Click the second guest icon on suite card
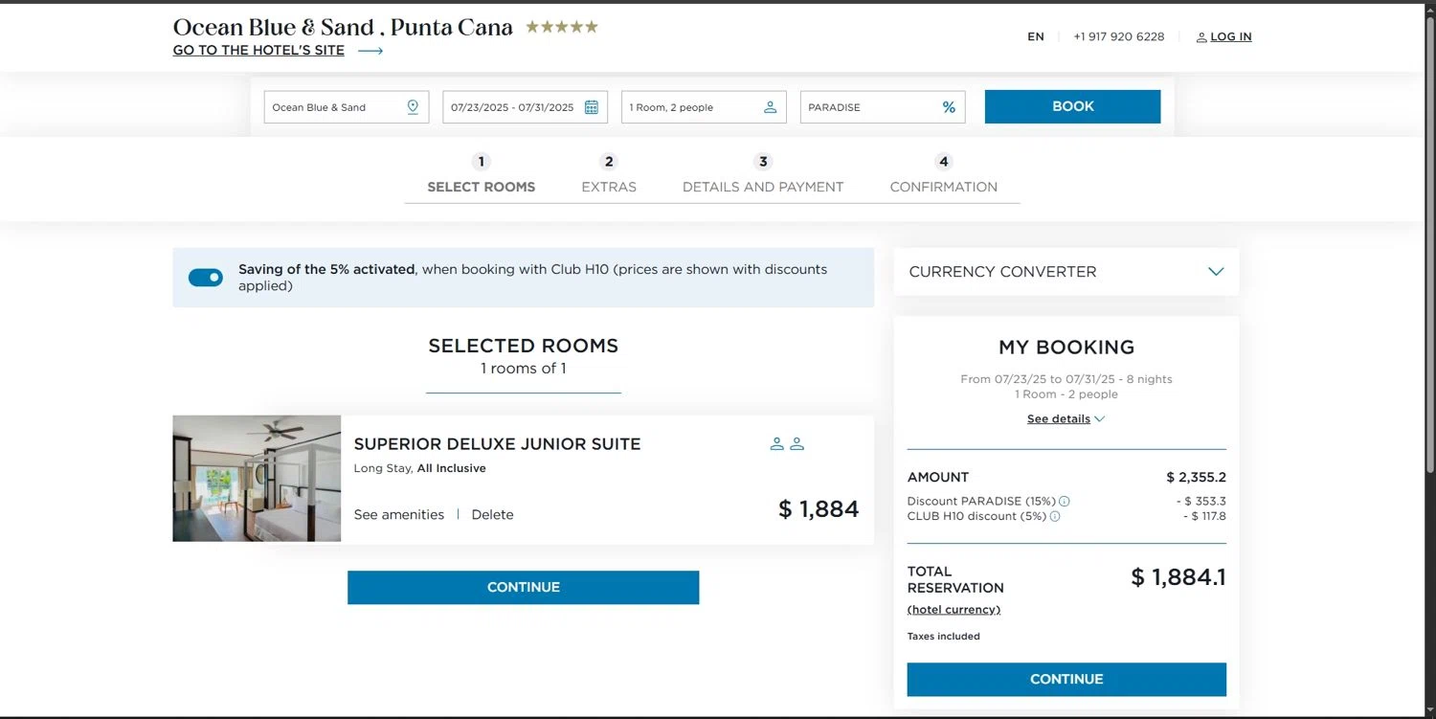Viewport: 1436px width, 719px height. click(797, 444)
